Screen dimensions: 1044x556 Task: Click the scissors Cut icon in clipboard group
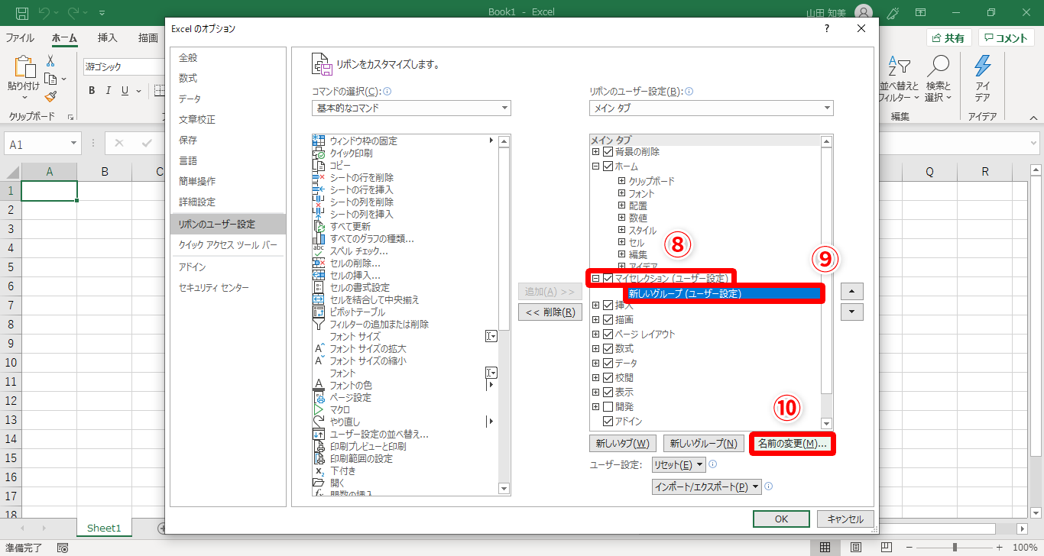point(51,60)
